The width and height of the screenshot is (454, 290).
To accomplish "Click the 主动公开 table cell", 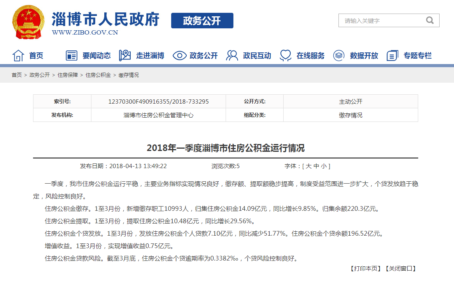I will click(x=351, y=102).
